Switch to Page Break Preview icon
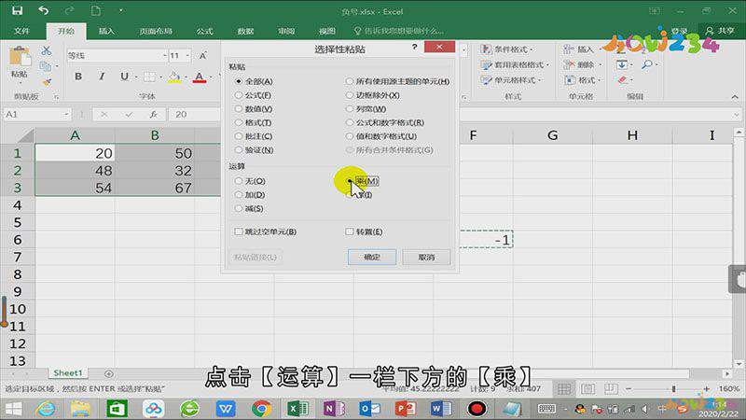 coord(611,389)
